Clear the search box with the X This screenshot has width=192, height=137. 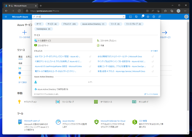click(124, 17)
